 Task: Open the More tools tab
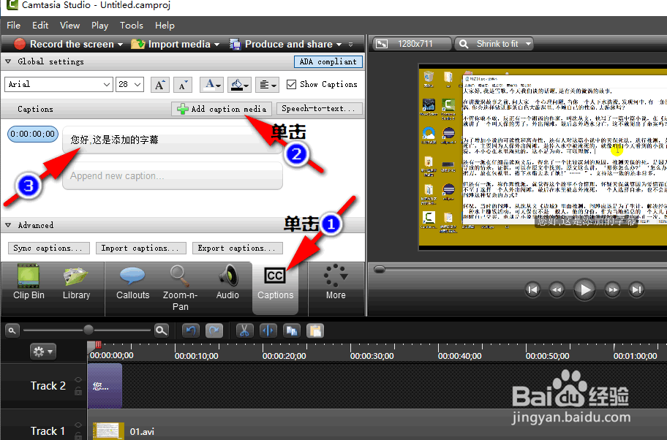click(336, 283)
